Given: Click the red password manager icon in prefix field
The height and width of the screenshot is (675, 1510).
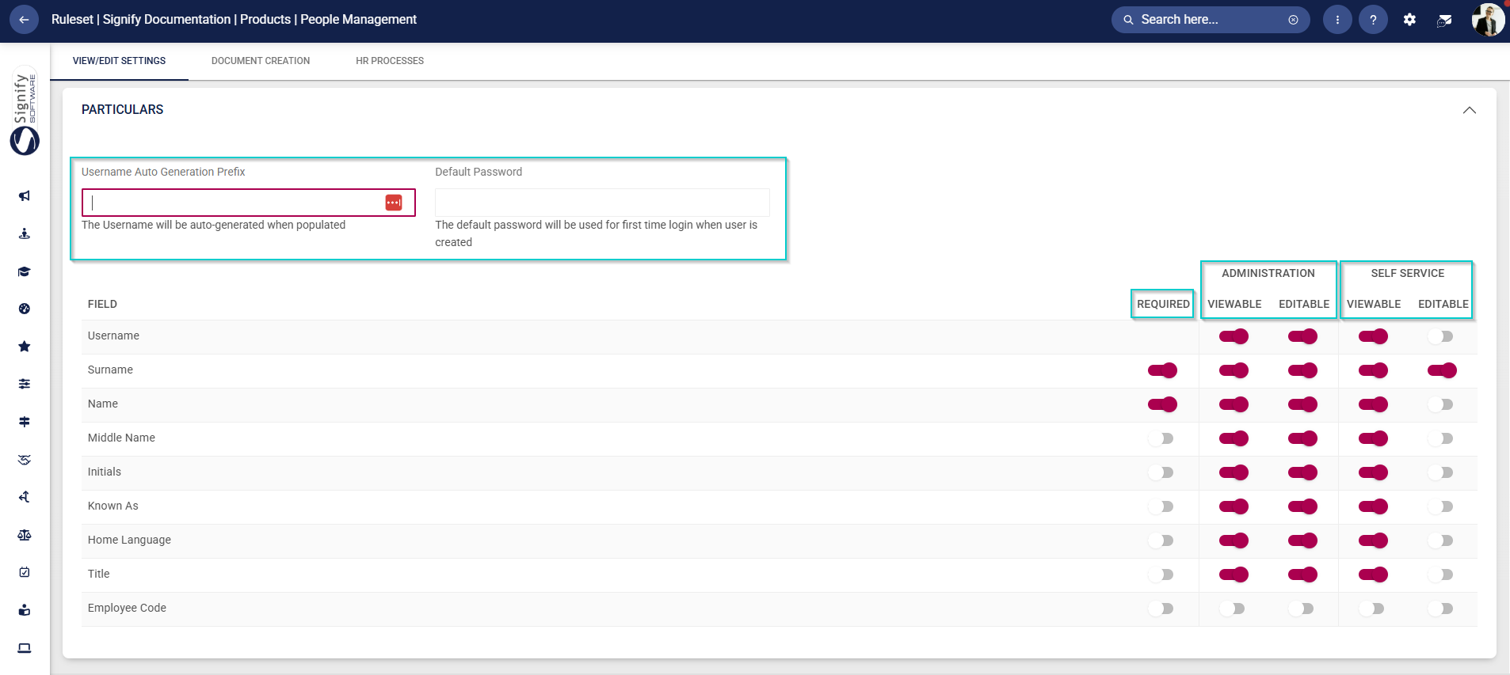Looking at the screenshot, I should point(394,203).
